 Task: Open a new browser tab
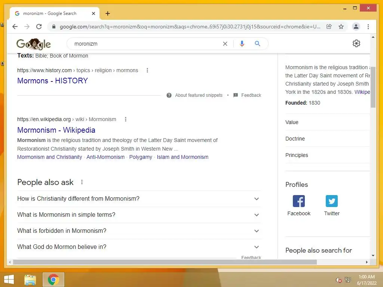point(108,13)
